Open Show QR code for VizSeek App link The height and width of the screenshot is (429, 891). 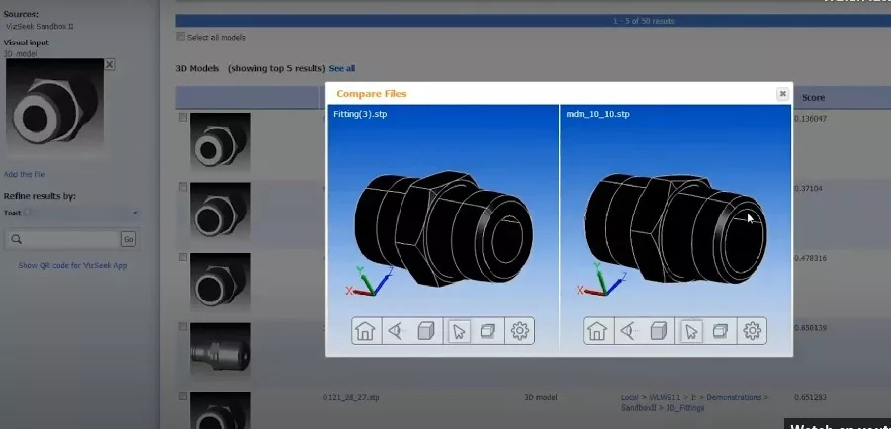[x=72, y=265]
